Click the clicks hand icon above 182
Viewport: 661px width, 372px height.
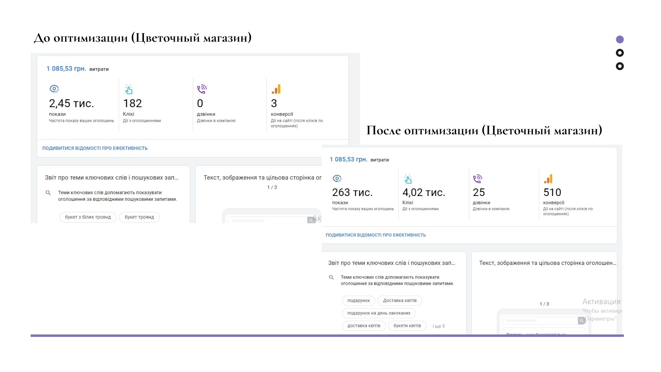tap(129, 89)
